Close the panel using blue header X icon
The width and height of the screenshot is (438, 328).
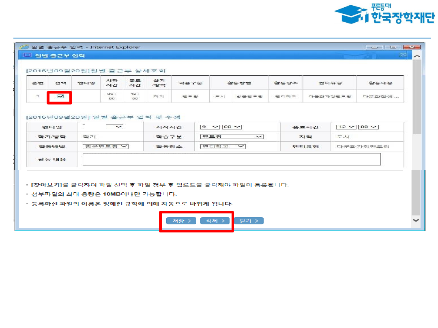(403, 55)
